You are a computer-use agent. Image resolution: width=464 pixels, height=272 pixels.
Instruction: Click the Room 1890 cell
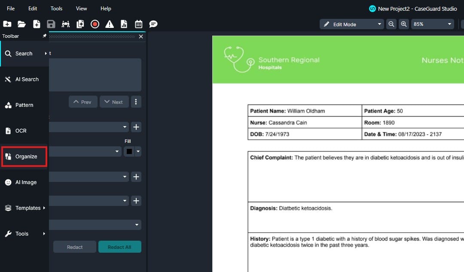(x=413, y=122)
